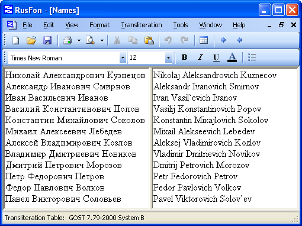Paste from clipboard toolbar icon
Viewport: 302px width, 226px height.
[x=149, y=40]
